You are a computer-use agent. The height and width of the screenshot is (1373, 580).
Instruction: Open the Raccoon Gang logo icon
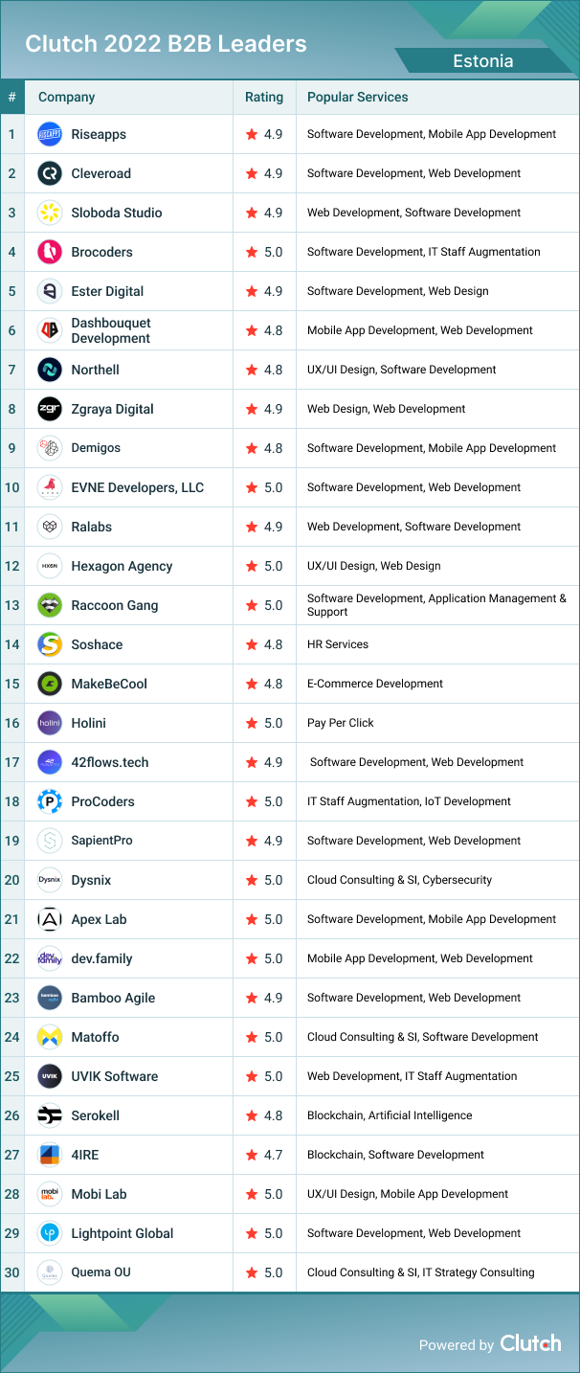pyautogui.click(x=50, y=605)
